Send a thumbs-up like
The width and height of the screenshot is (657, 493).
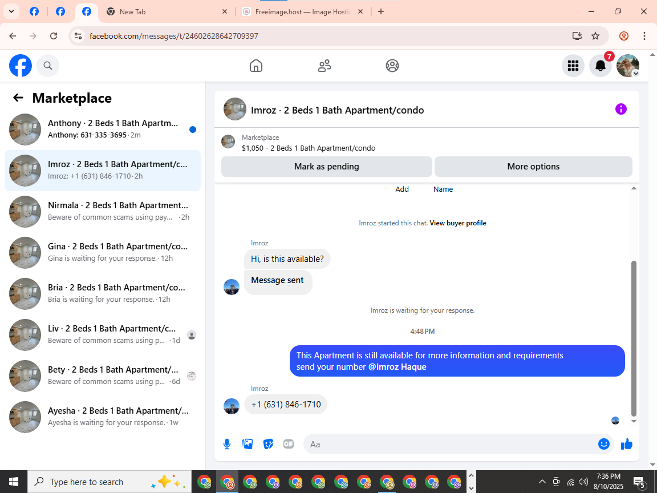point(626,444)
